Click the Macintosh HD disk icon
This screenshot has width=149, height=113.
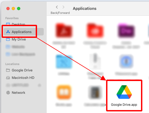click(8, 78)
